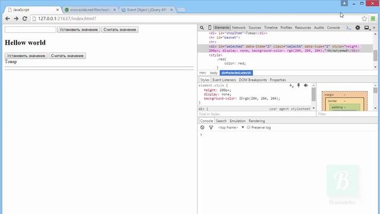
Task: Close the JavaScript browser tab
Action: point(58,10)
